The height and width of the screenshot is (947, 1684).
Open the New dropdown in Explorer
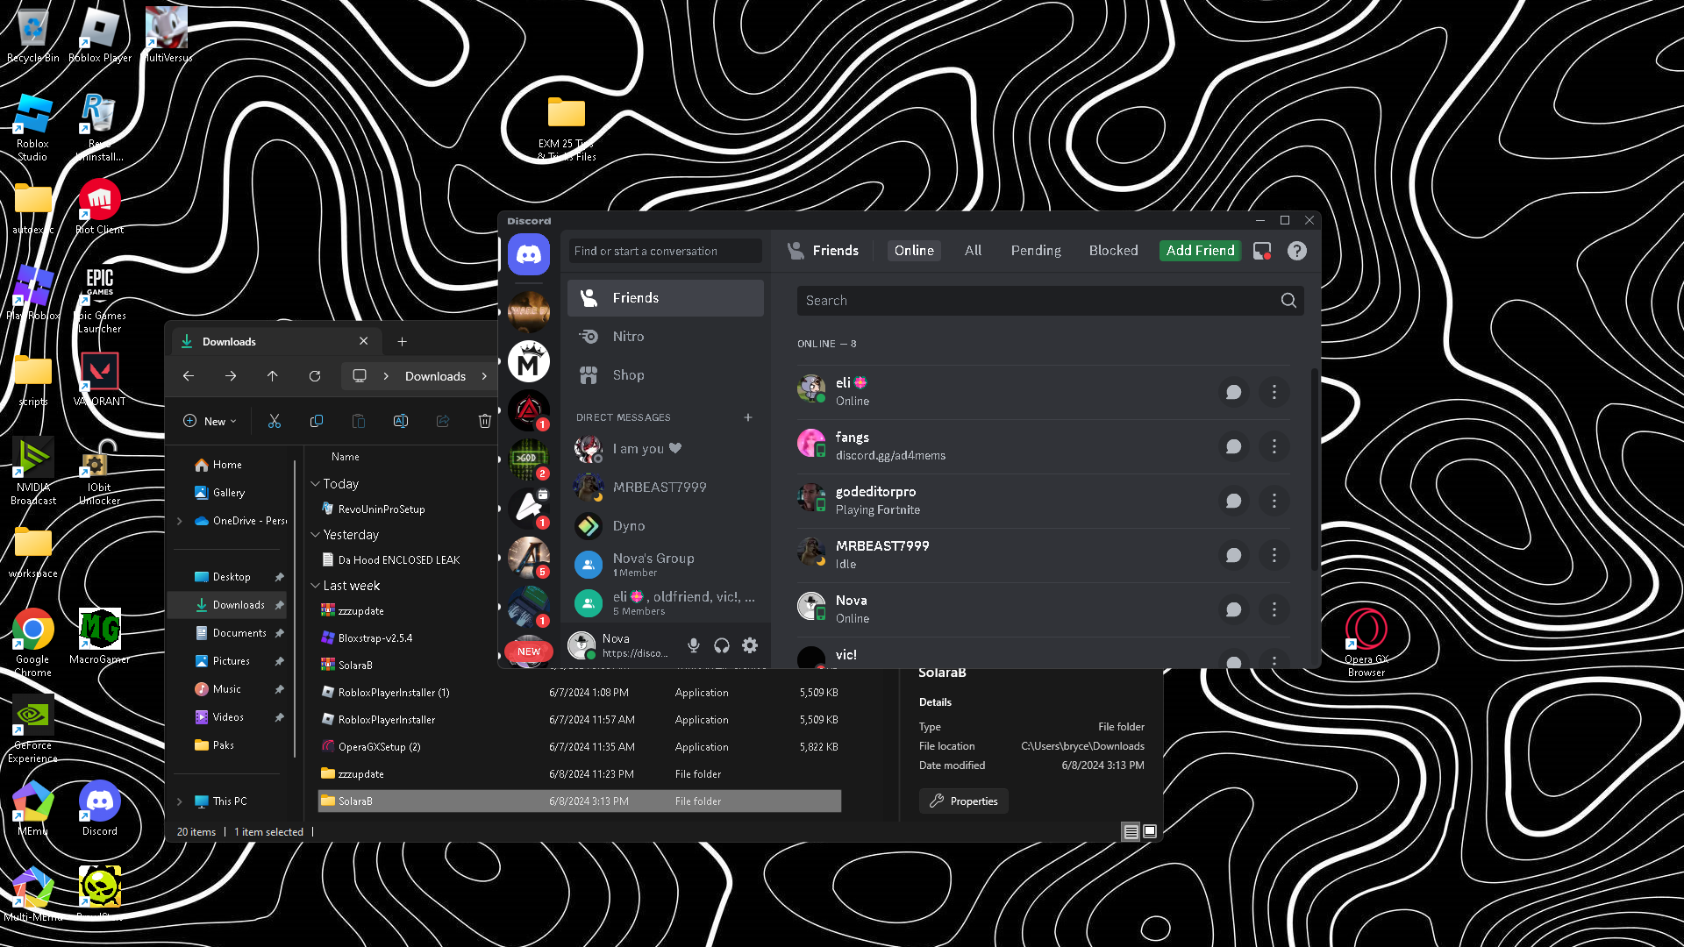click(x=210, y=422)
